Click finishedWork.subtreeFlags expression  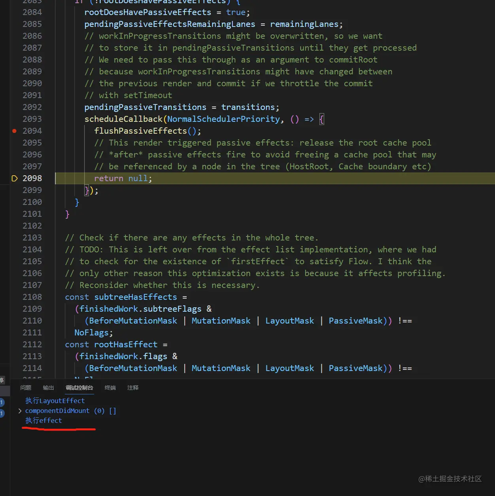[140, 309]
